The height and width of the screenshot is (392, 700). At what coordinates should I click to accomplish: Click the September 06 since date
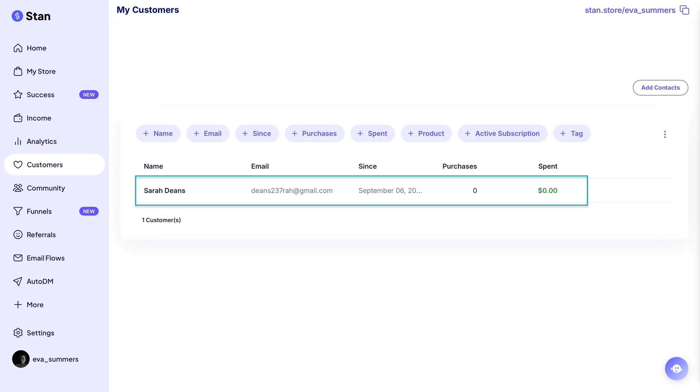point(390,190)
